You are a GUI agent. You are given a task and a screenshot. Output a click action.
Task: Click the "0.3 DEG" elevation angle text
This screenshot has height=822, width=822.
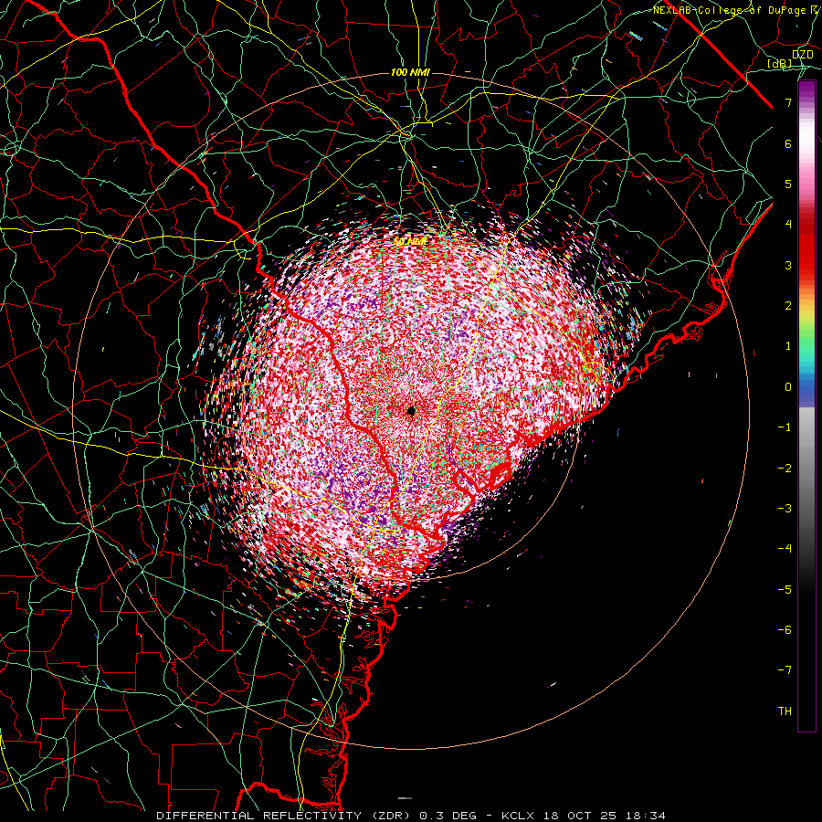point(448,816)
